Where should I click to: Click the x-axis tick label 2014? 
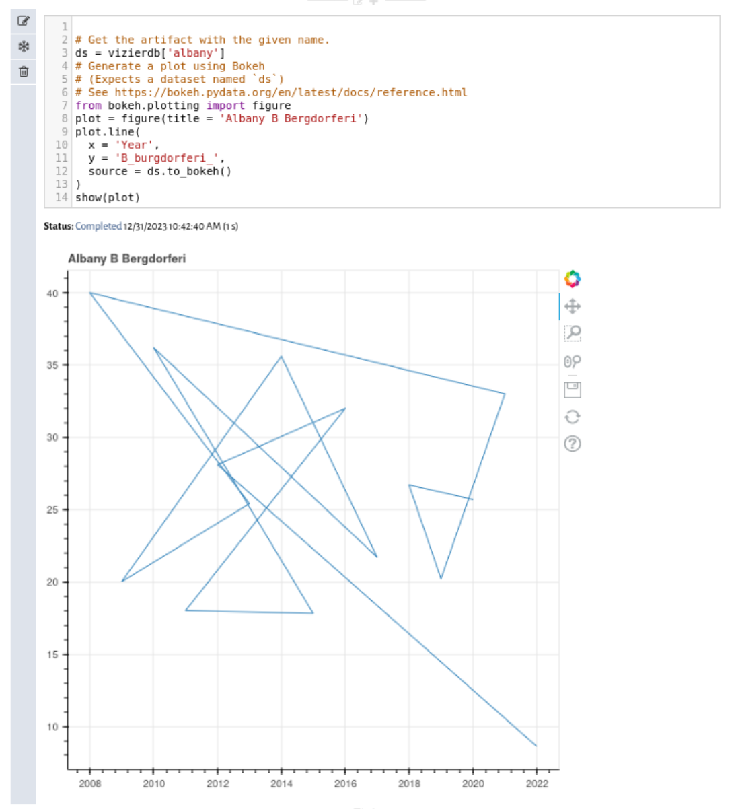click(281, 783)
